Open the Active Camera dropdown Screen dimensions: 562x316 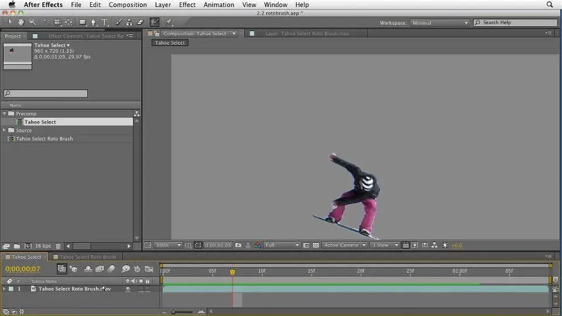345,245
